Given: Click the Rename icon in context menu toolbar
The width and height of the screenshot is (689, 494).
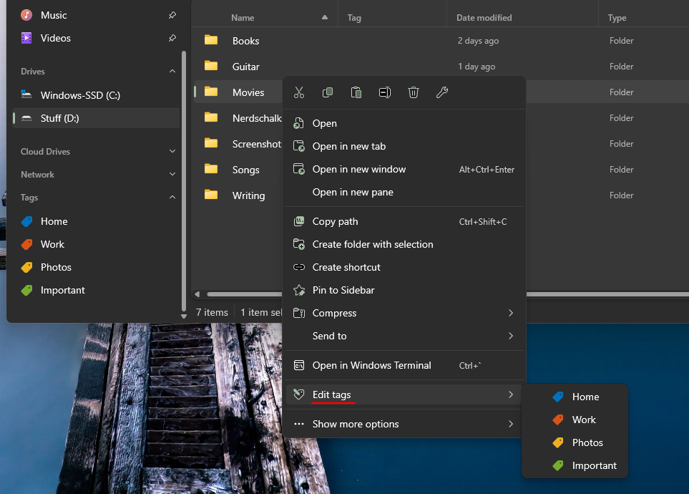Looking at the screenshot, I should pos(385,92).
